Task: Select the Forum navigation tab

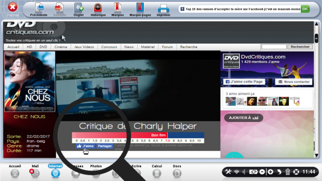Action: pos(167,47)
